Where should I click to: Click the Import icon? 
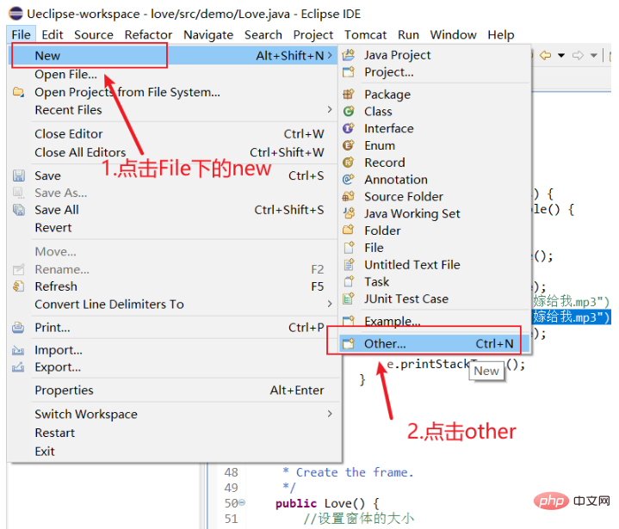click(x=18, y=350)
